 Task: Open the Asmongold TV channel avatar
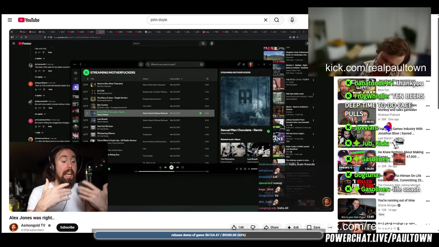[14, 227]
